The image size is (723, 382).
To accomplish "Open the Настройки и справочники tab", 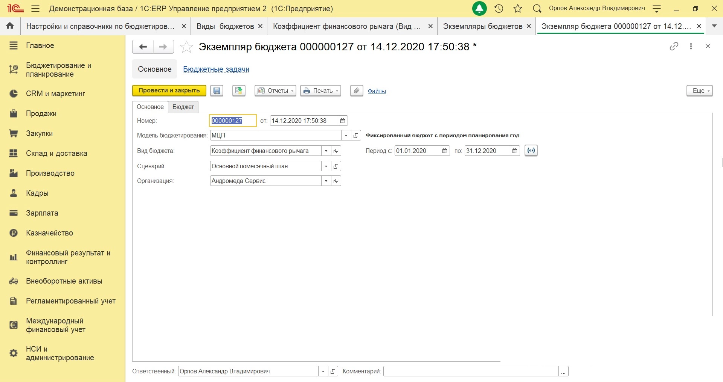I will [101, 26].
